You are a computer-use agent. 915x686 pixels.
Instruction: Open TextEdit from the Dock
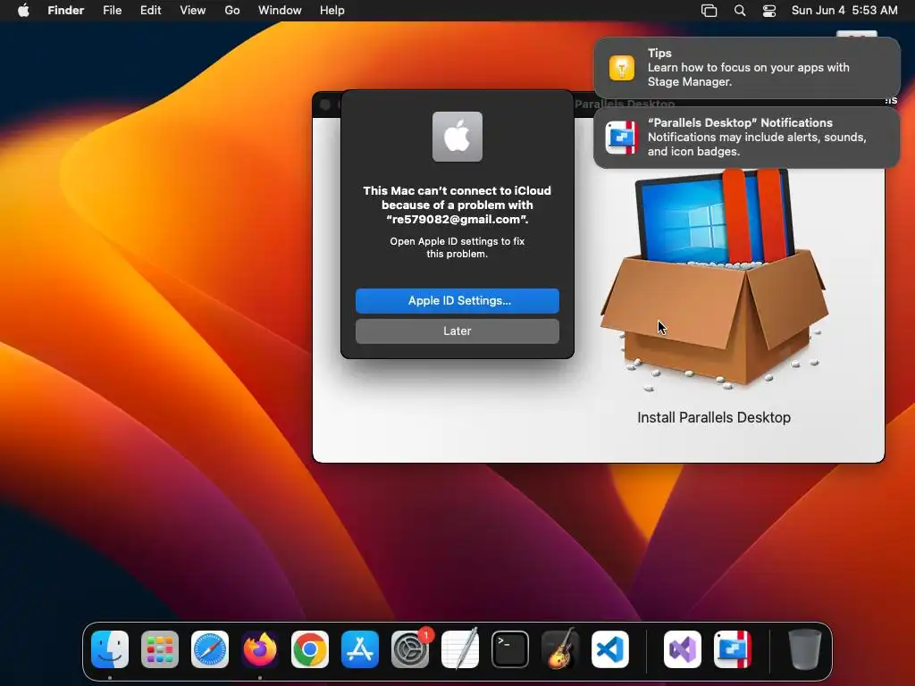tap(460, 649)
